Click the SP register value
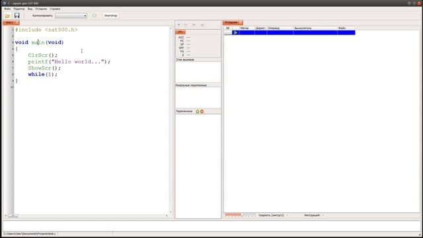 [188, 44]
